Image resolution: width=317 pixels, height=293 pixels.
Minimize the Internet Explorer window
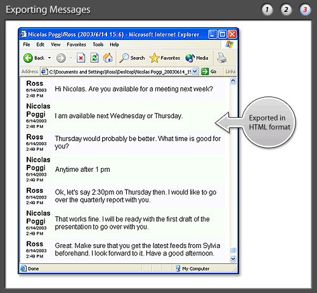point(213,34)
